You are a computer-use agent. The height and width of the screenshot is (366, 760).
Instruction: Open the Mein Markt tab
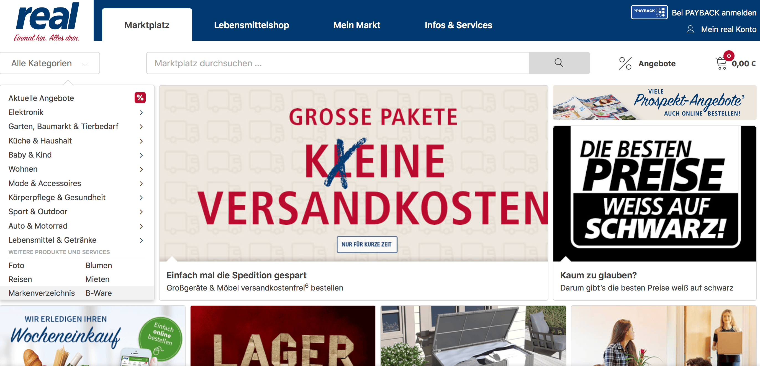point(357,25)
